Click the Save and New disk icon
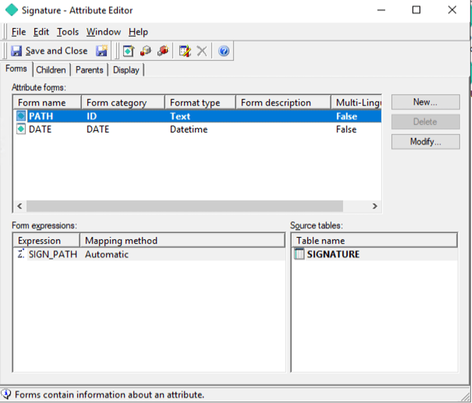The height and width of the screenshot is (403, 472). 102,51
